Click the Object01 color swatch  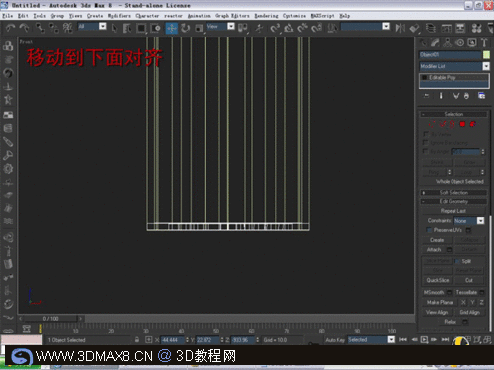click(486, 55)
